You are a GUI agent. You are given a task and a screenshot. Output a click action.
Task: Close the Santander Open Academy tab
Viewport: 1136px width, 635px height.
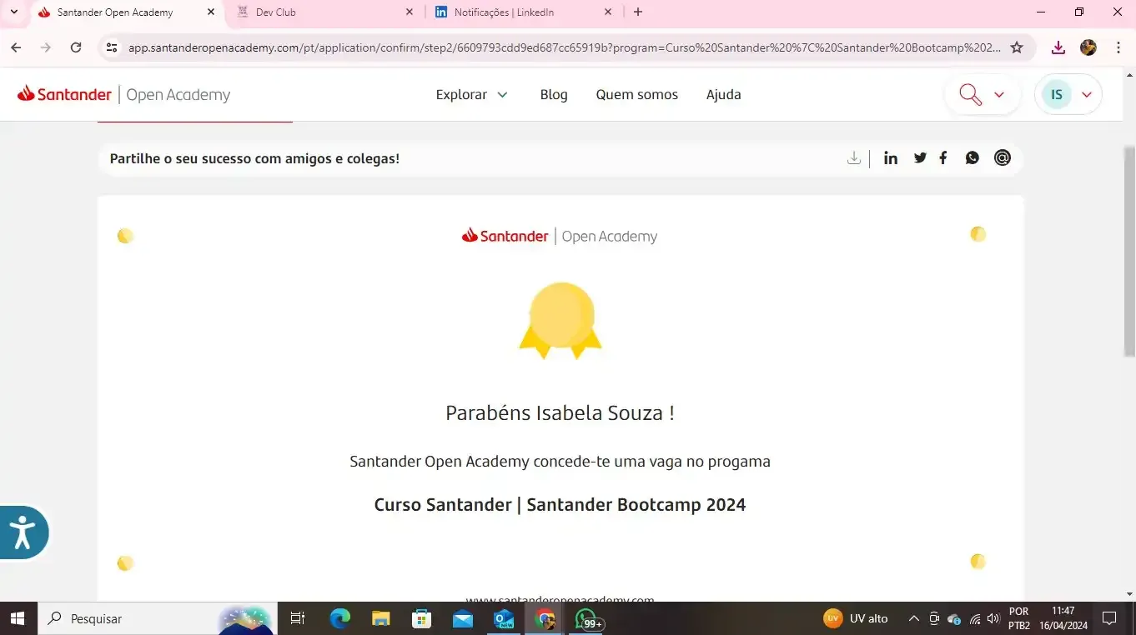tap(211, 12)
